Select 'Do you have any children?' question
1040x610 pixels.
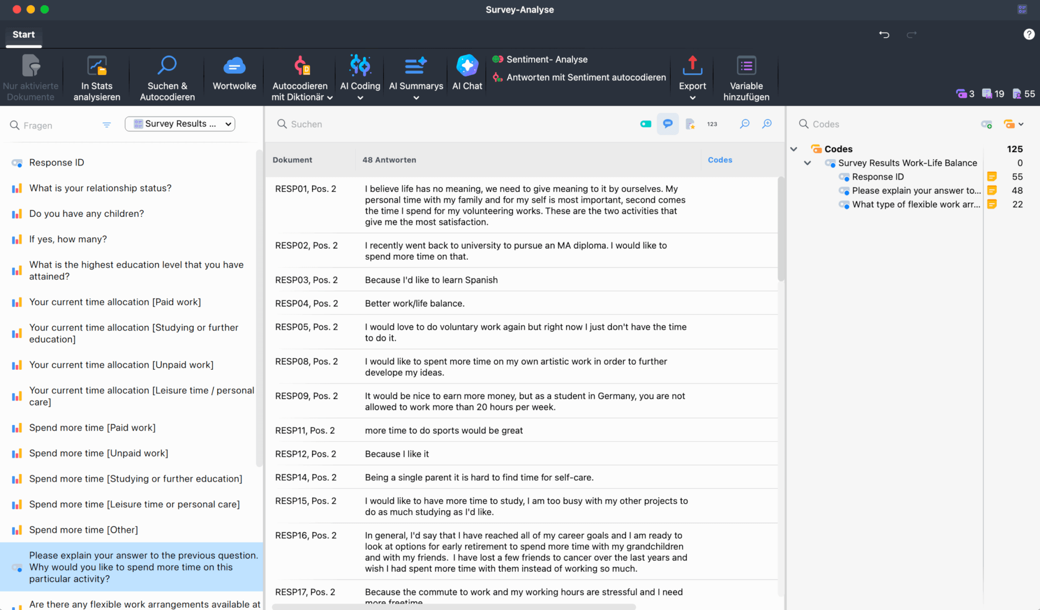(x=87, y=213)
